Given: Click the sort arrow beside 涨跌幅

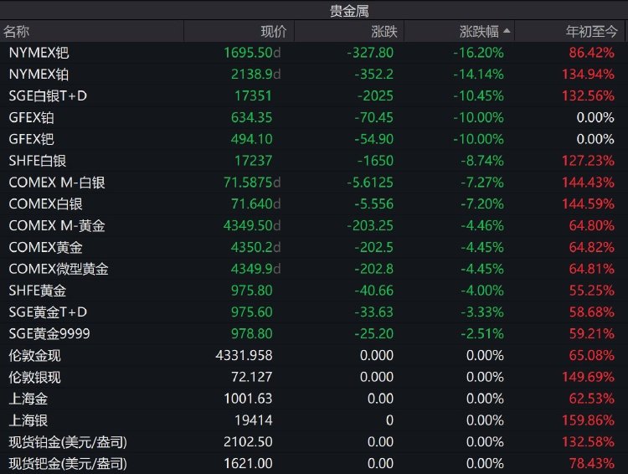Looking at the screenshot, I should pos(507,31).
